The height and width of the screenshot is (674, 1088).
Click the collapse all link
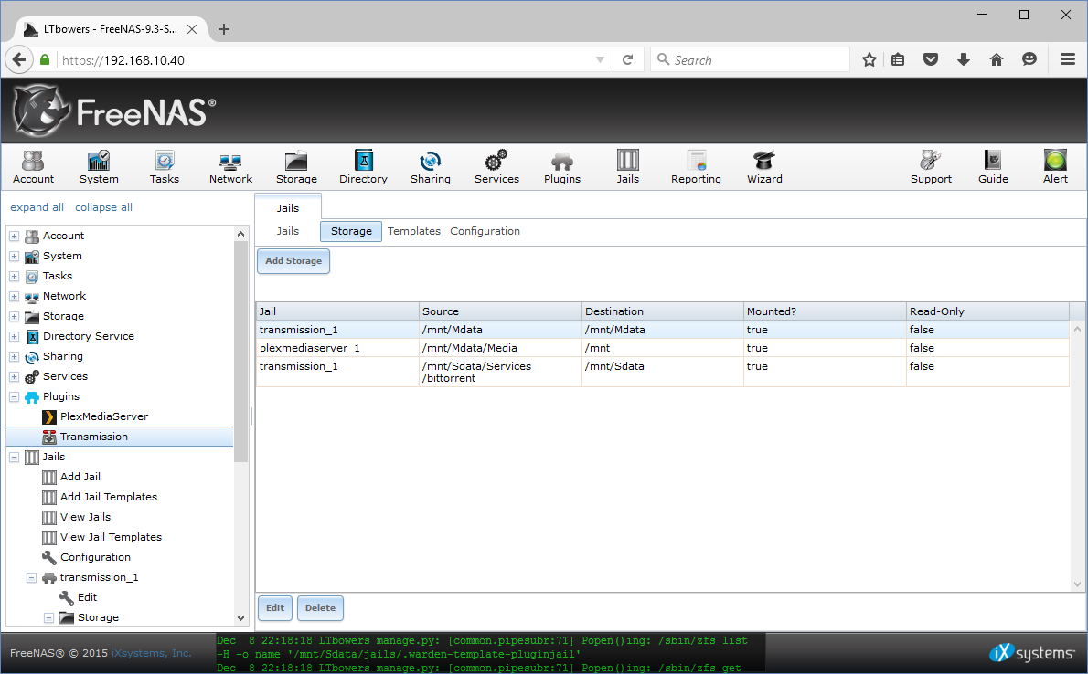[x=103, y=207]
